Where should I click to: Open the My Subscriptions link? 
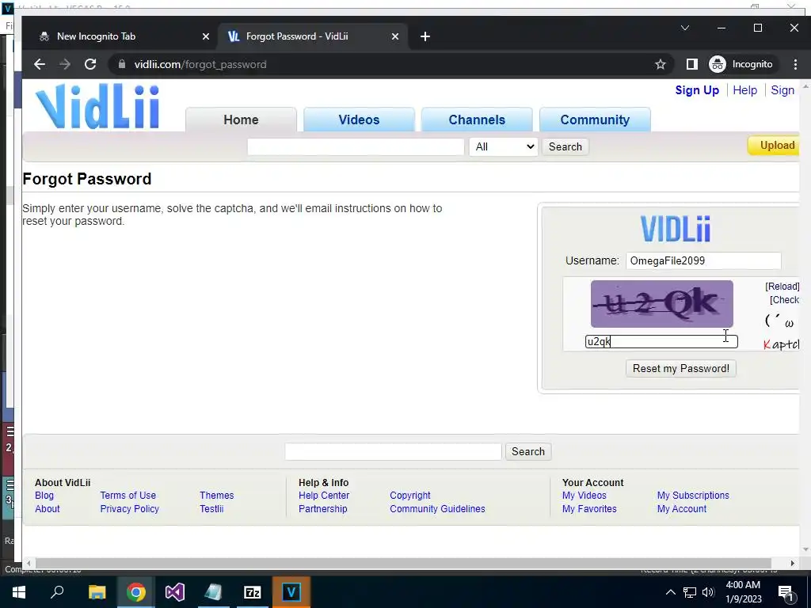click(692, 496)
